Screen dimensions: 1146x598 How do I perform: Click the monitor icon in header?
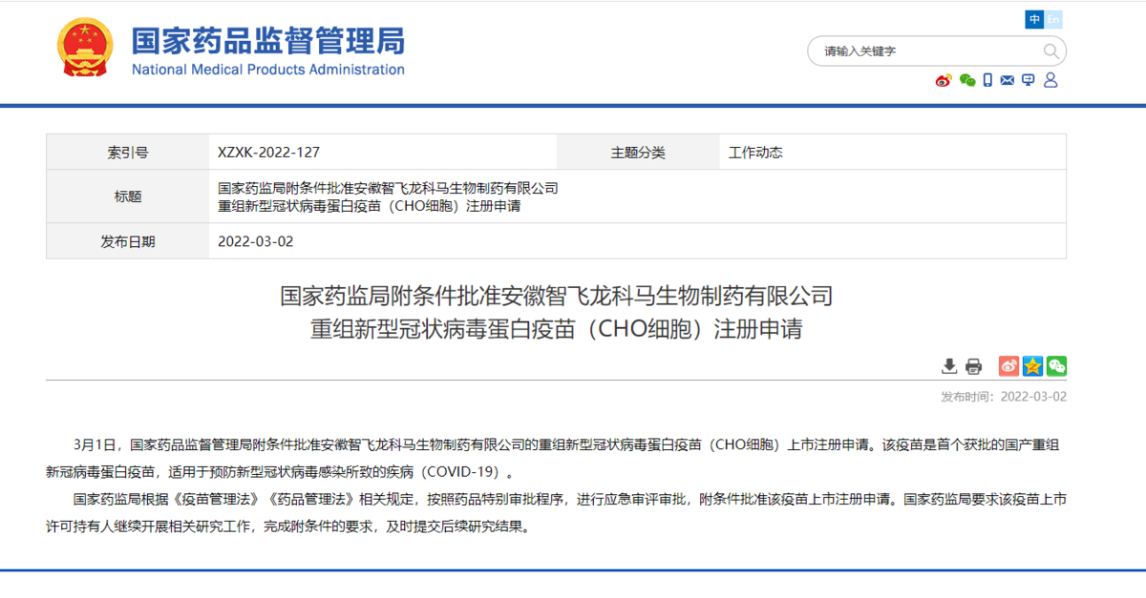(x=1029, y=80)
